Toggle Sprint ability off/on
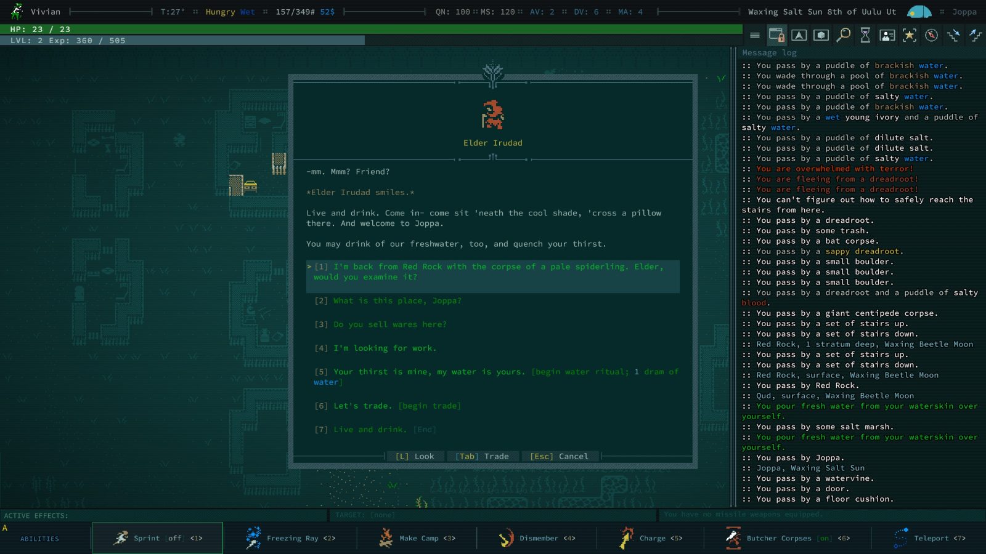This screenshot has height=554, width=986. click(158, 538)
